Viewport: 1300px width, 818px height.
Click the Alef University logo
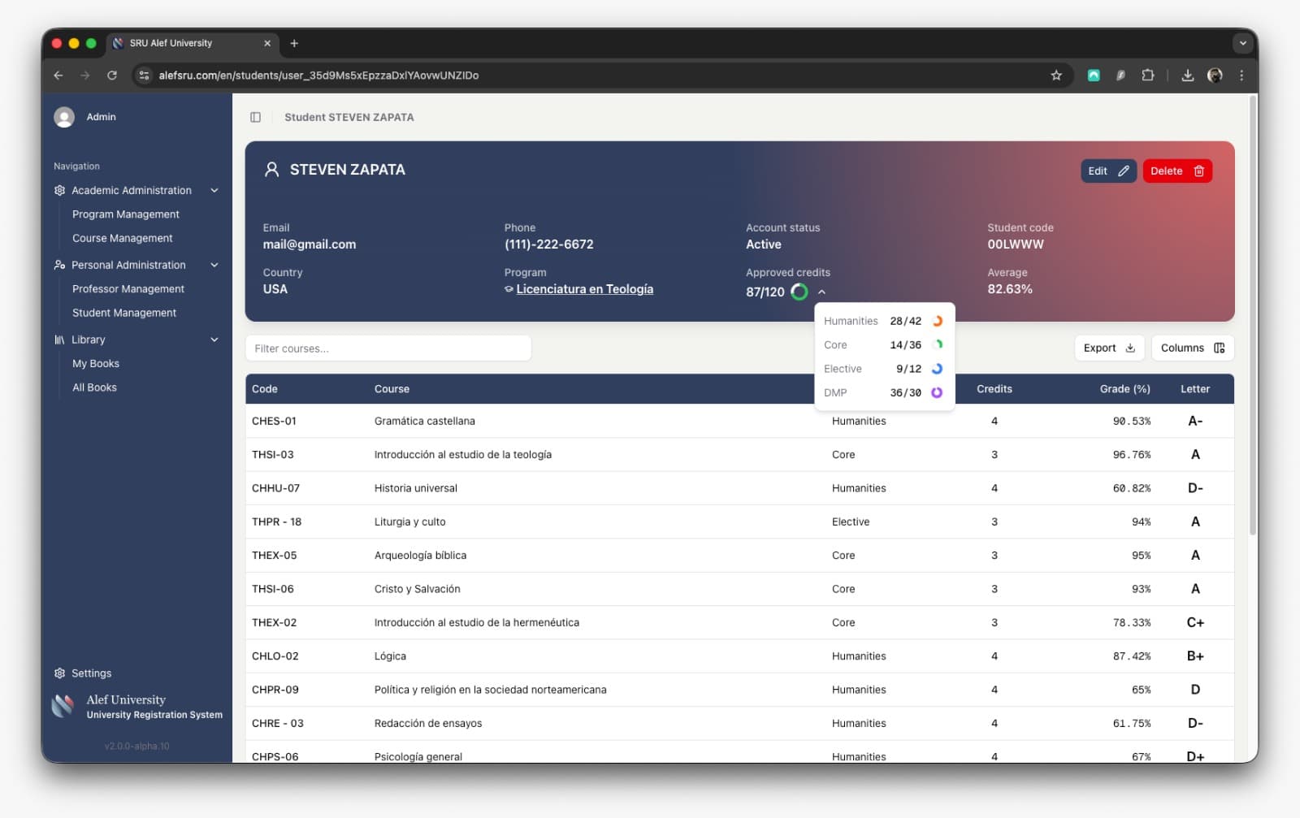click(x=63, y=706)
